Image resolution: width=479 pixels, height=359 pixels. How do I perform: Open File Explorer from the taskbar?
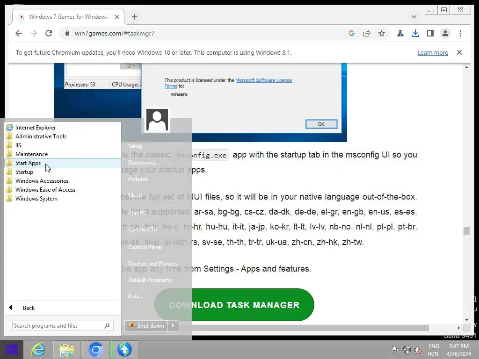(67, 350)
